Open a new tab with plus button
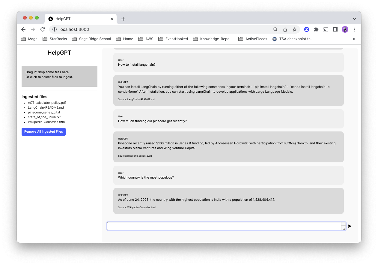378x265 pixels. click(123, 19)
